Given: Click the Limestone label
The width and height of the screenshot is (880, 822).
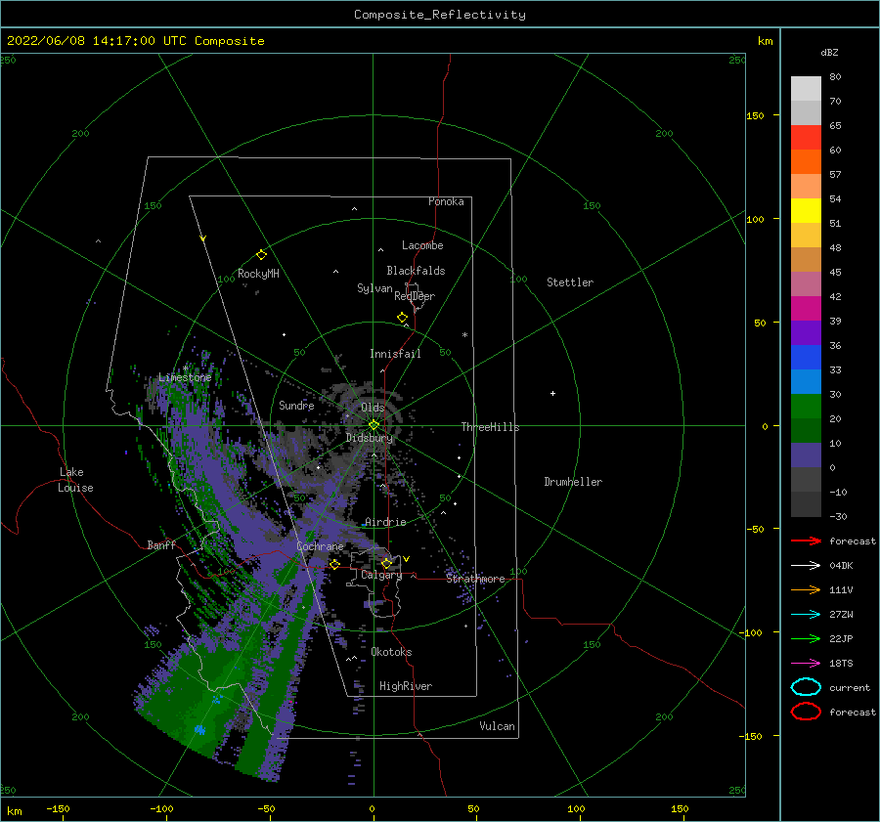Looking at the screenshot, I should [185, 377].
